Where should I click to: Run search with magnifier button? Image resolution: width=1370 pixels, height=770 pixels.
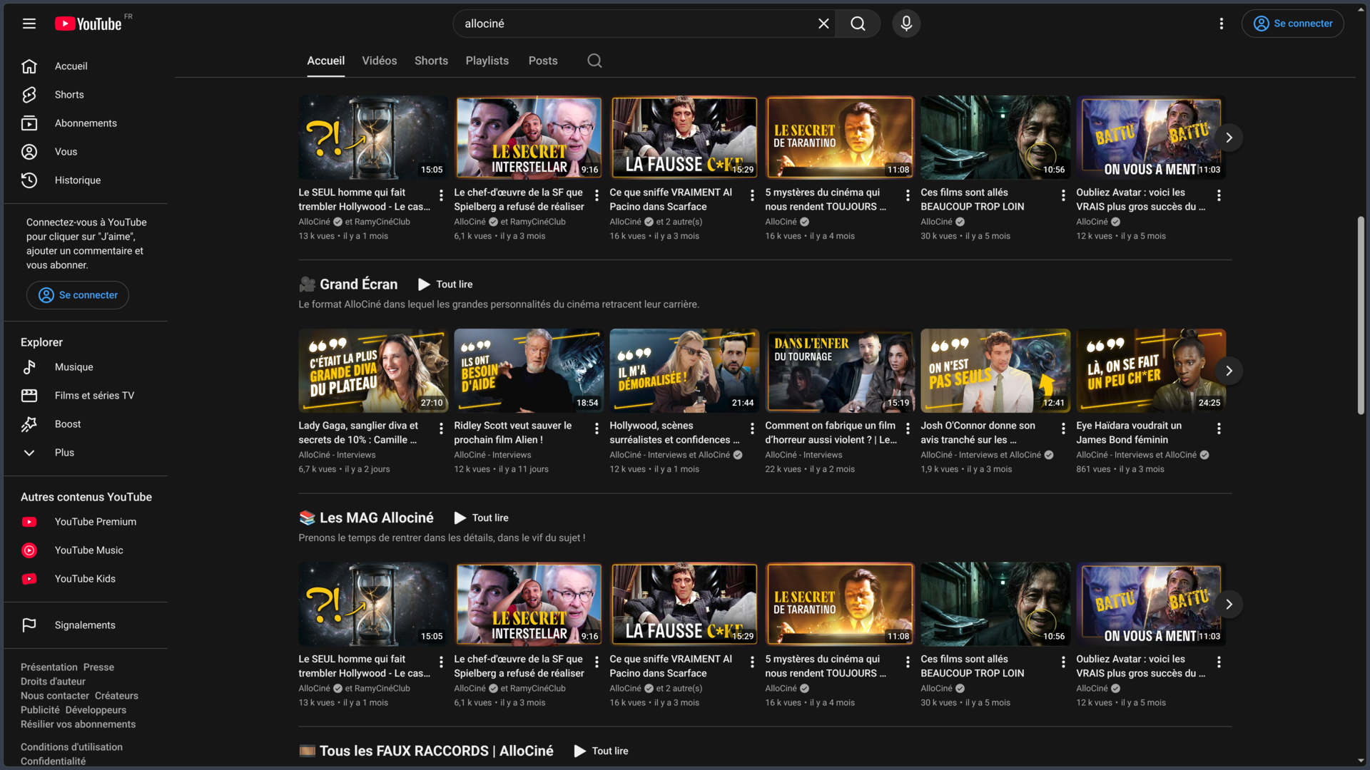858,24
